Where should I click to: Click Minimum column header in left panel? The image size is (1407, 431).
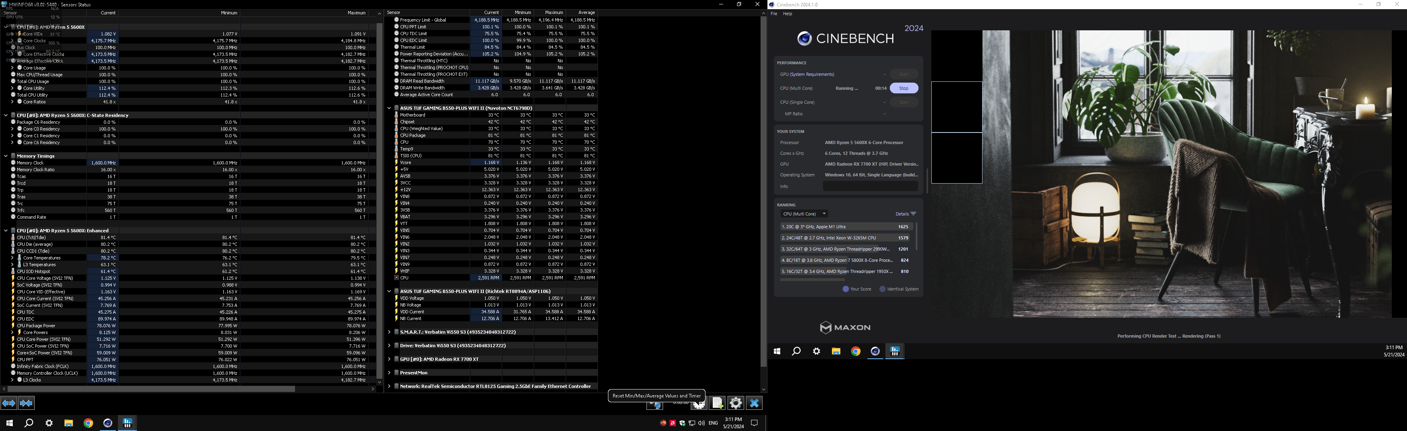180,12
